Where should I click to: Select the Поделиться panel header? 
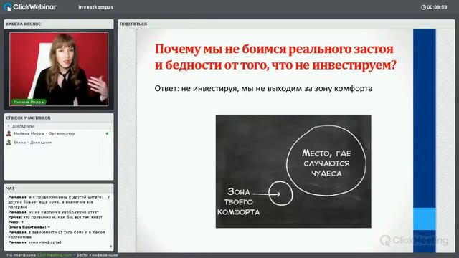286,24
